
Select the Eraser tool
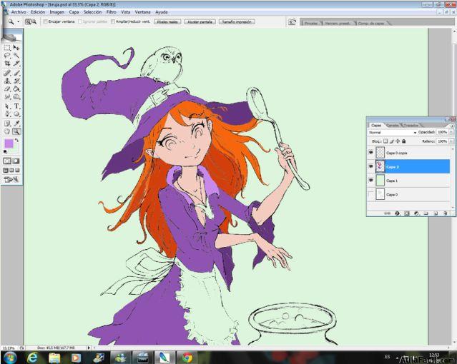tap(7, 89)
